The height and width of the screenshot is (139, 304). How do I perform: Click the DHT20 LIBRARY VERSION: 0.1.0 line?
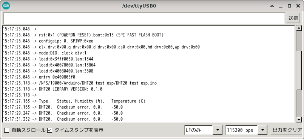tap(52, 89)
